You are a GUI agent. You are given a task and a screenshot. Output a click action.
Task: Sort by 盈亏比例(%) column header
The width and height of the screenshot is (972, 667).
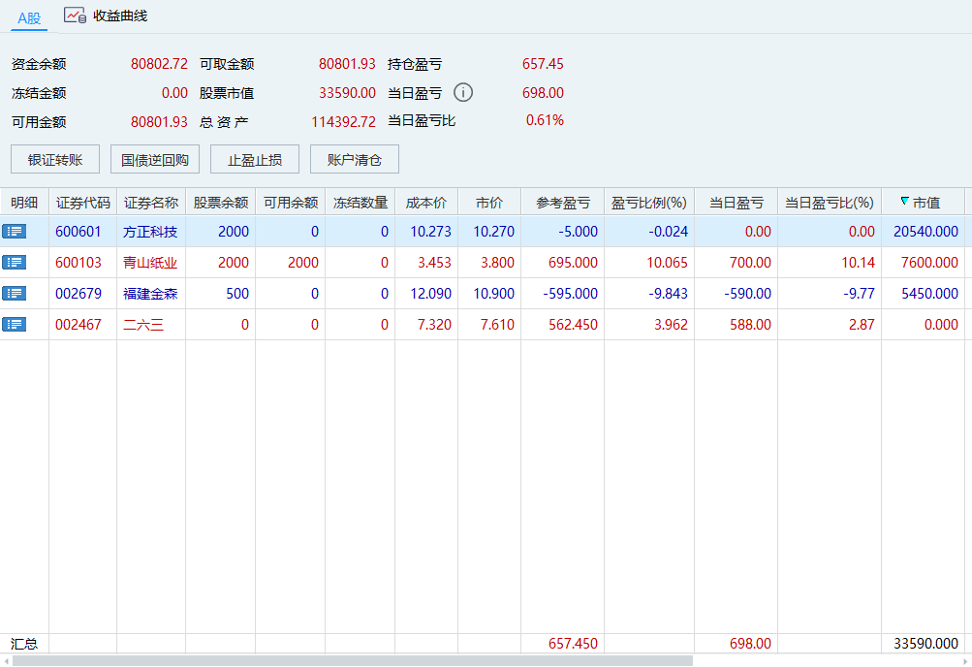click(649, 202)
